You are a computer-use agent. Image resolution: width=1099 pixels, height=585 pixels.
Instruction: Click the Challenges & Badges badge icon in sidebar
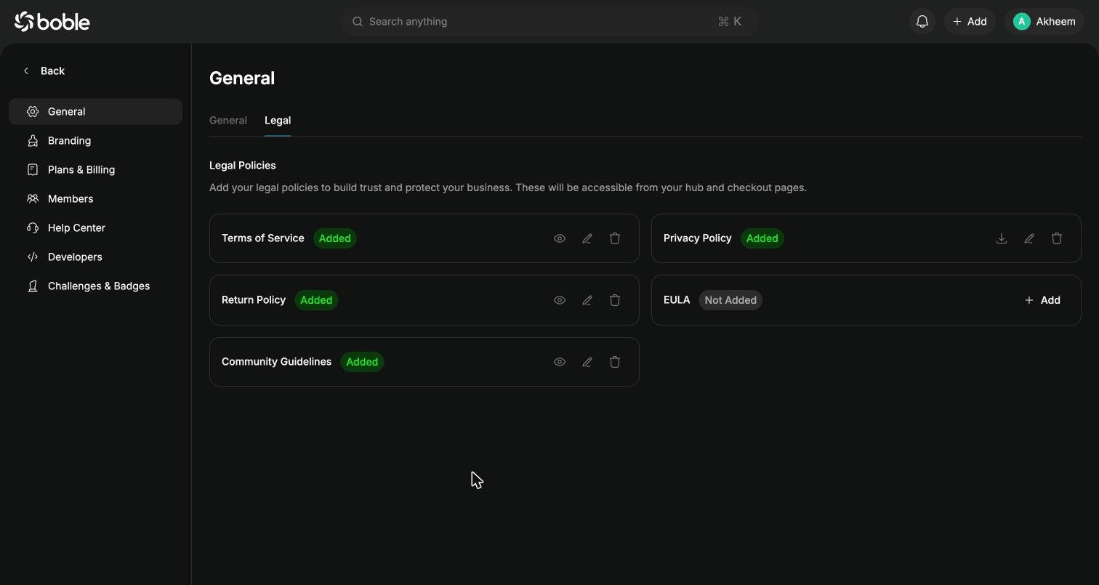(33, 286)
